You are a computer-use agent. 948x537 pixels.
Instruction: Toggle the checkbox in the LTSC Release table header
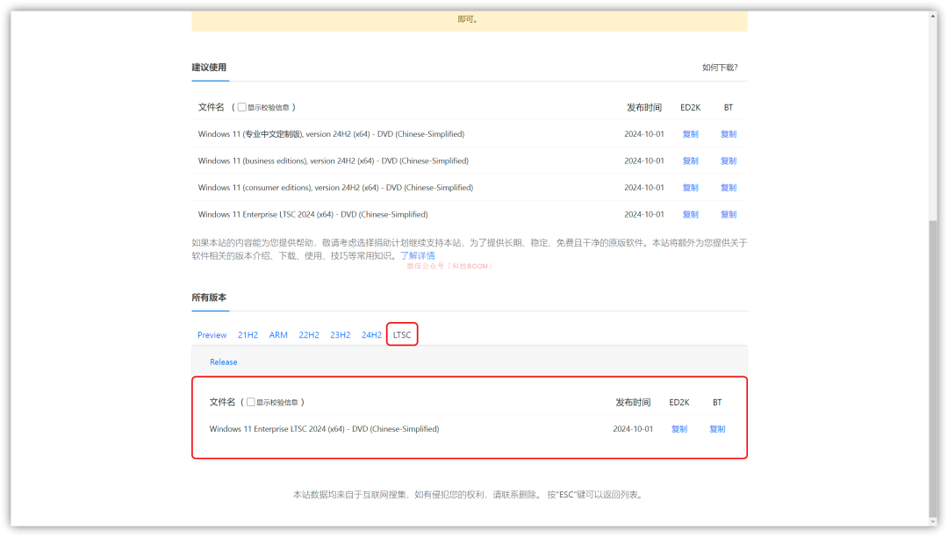(251, 402)
